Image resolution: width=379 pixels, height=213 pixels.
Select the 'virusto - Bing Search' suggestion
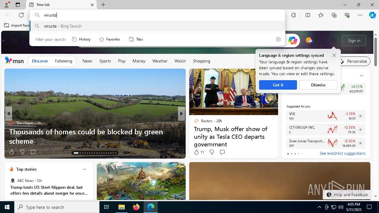pos(158,26)
